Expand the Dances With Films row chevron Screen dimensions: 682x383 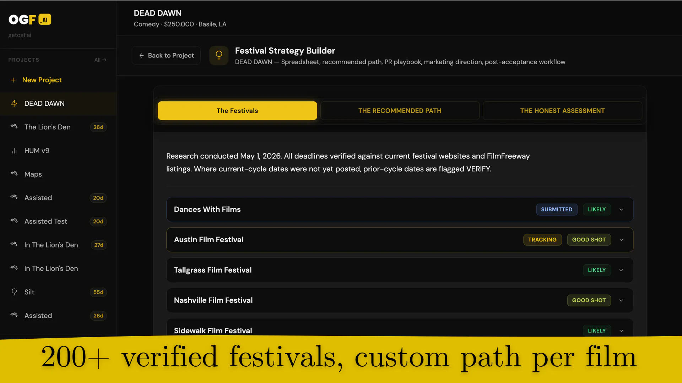(621, 210)
